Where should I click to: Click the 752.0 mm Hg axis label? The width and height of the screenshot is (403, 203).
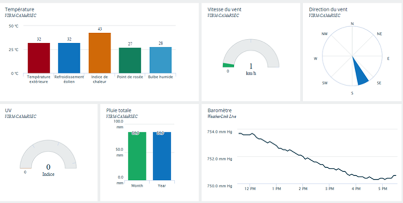click(220, 159)
